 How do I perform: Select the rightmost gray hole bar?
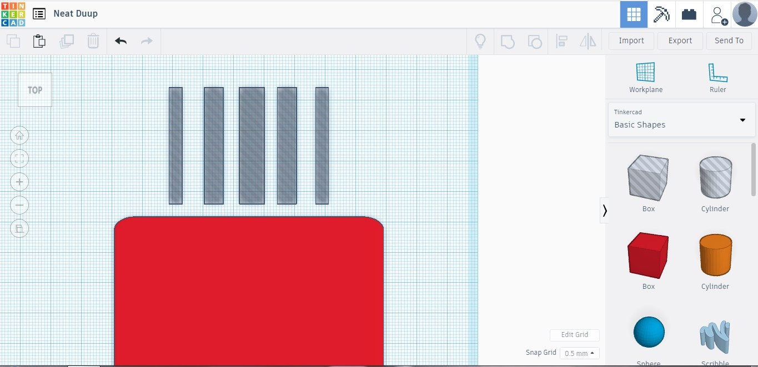click(x=322, y=146)
